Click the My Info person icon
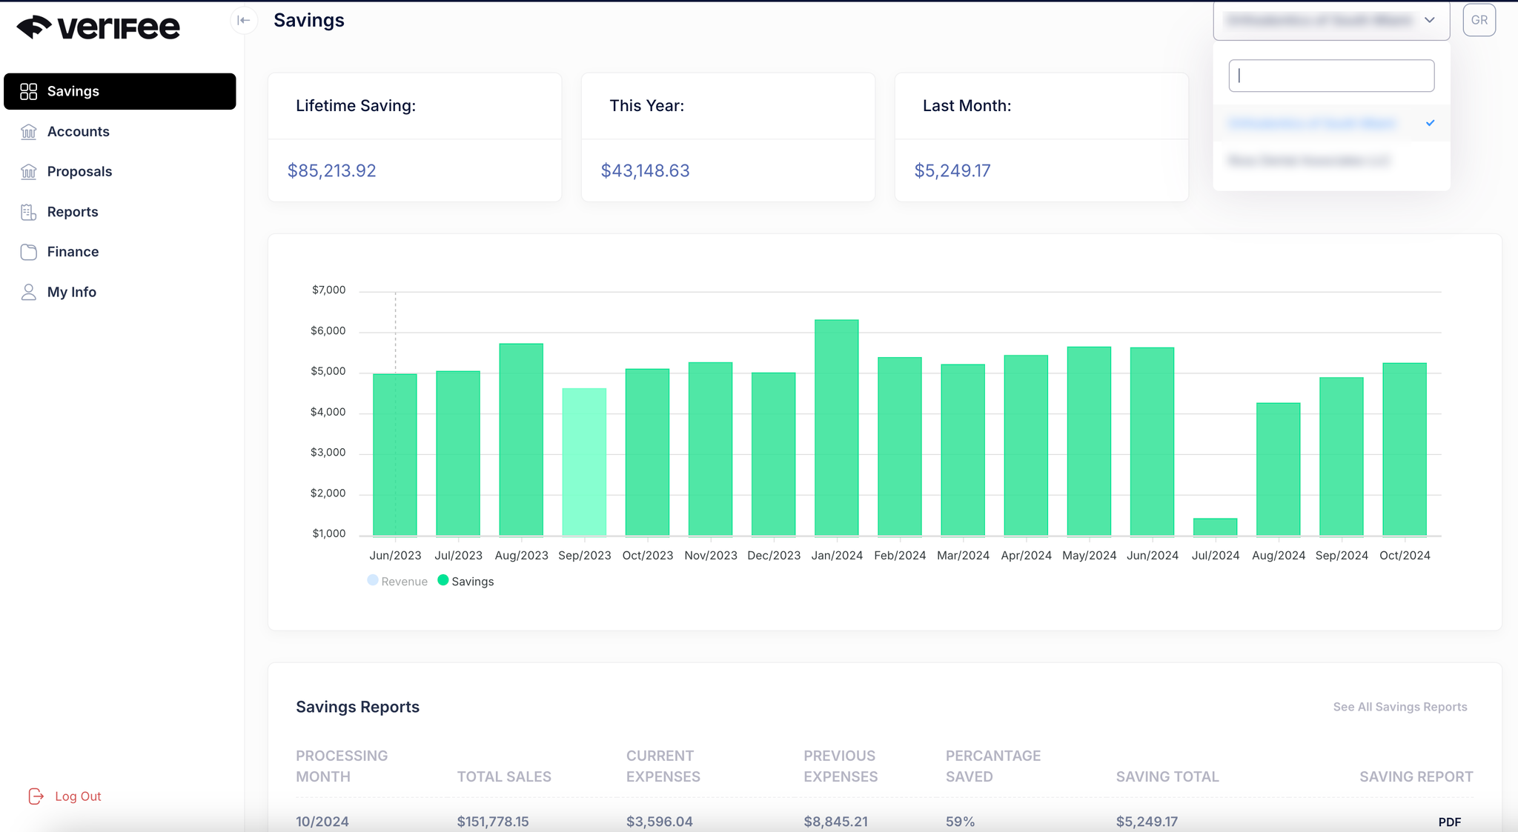The height and width of the screenshot is (832, 1518). point(28,292)
